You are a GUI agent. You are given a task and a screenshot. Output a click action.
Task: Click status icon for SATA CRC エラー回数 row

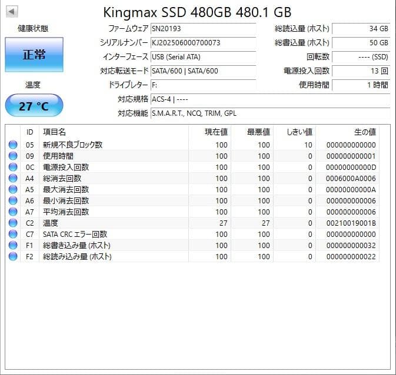13,234
